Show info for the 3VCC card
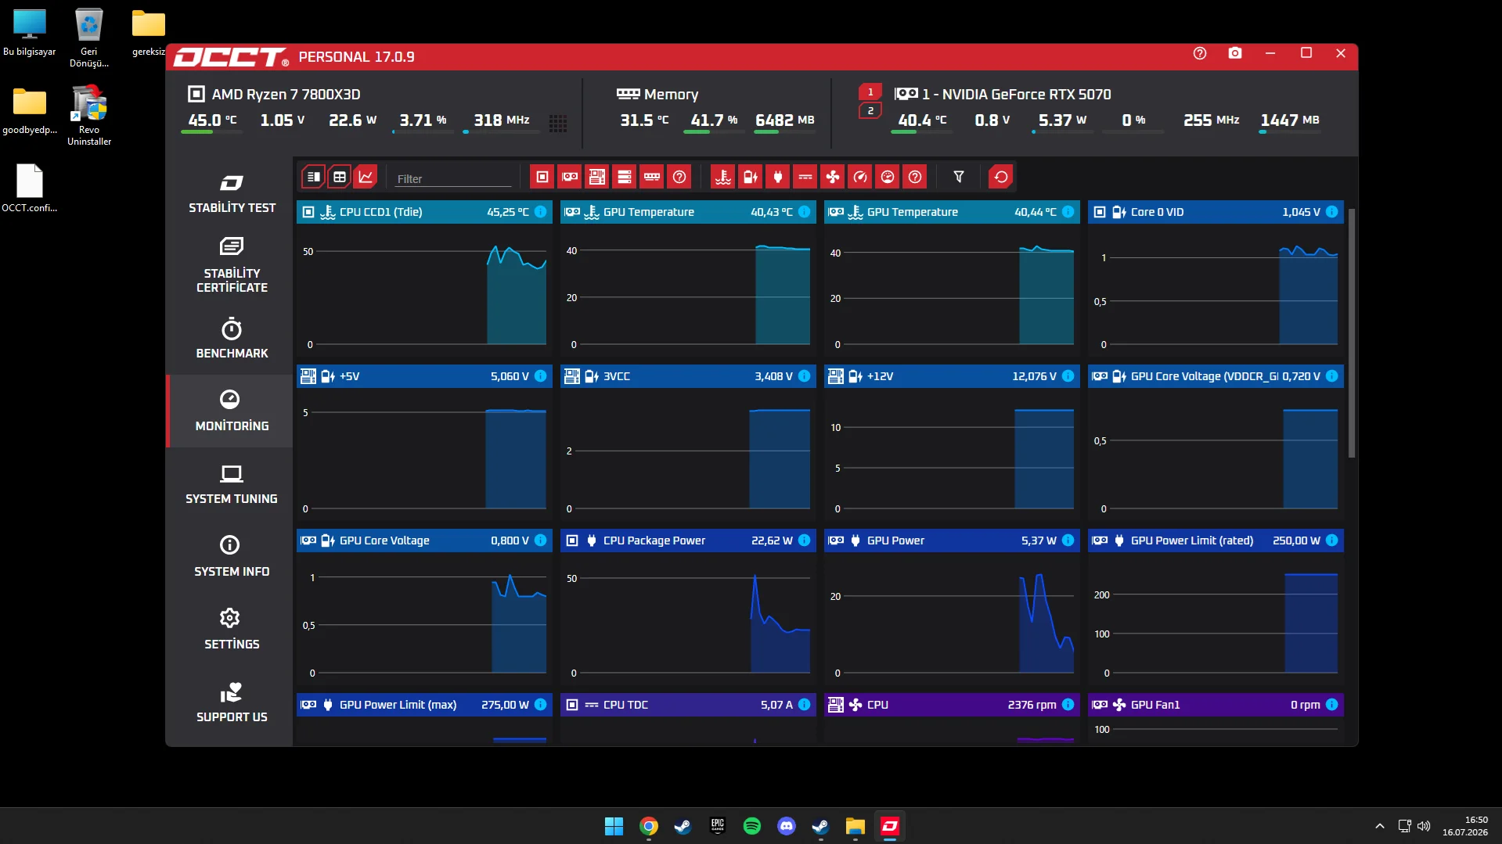 tap(804, 376)
